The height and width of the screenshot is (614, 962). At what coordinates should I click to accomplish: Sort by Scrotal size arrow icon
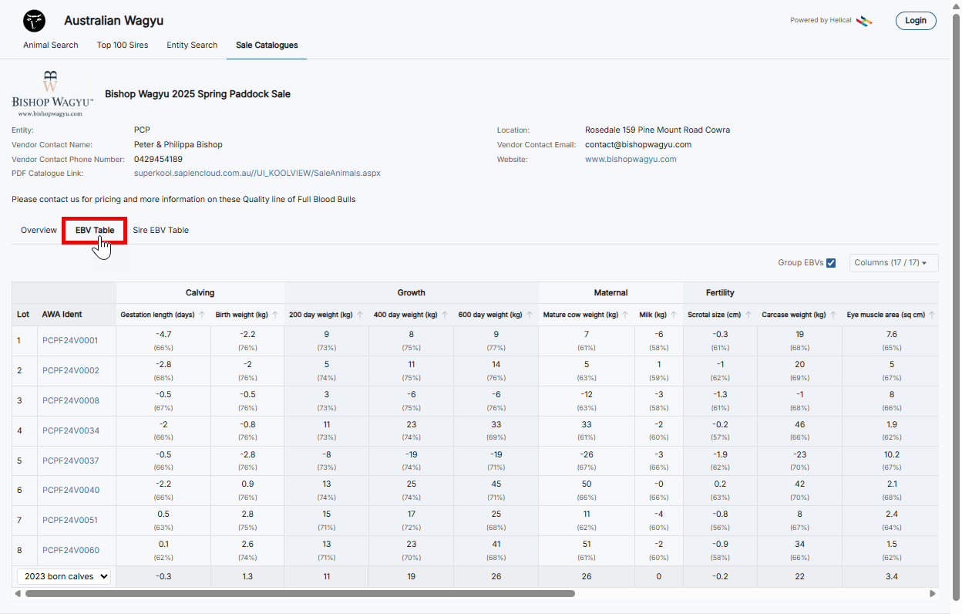(x=748, y=315)
